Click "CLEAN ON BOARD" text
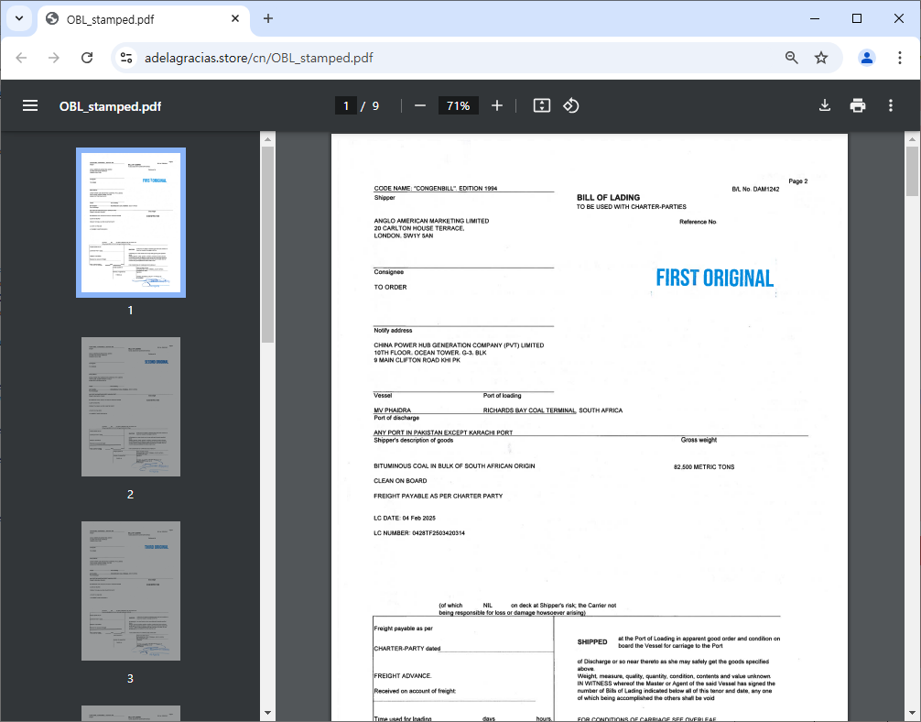921x722 pixels. click(x=400, y=481)
